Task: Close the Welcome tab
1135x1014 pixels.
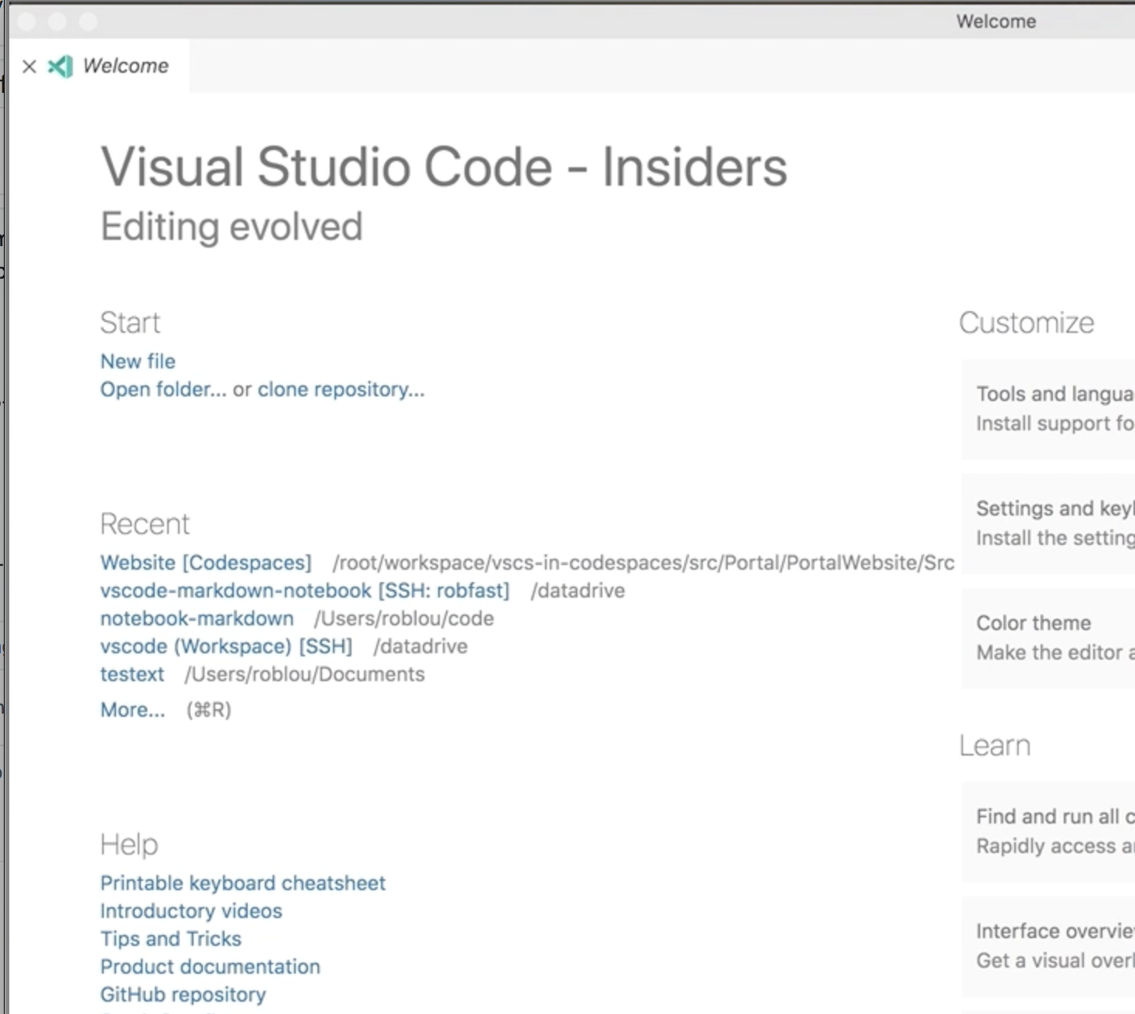Action: click(29, 67)
